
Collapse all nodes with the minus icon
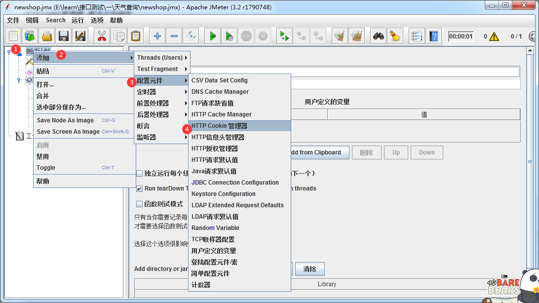coord(174,36)
